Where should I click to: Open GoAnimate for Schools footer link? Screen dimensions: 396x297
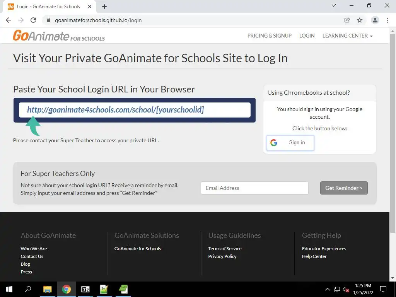pos(138,249)
